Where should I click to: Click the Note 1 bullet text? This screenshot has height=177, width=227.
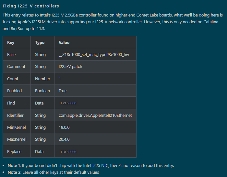pos(91,166)
